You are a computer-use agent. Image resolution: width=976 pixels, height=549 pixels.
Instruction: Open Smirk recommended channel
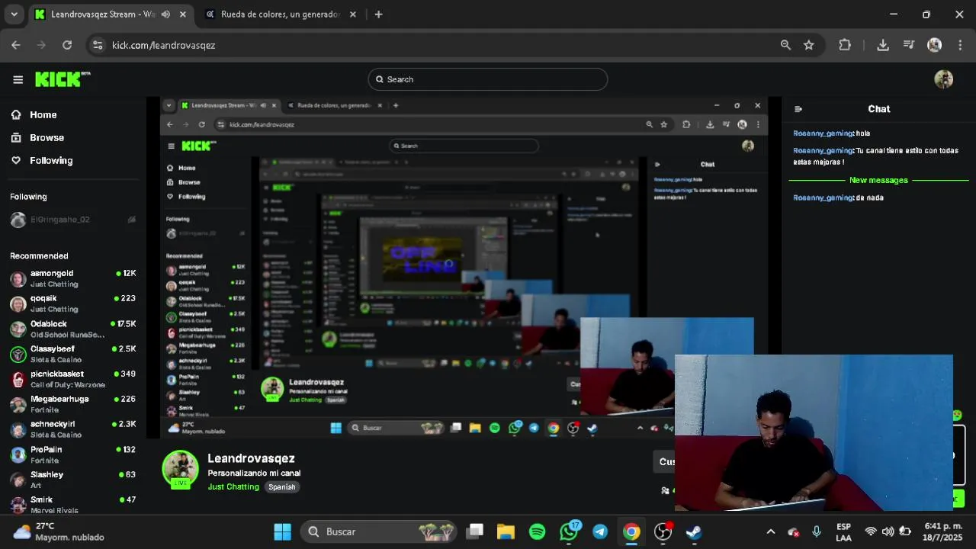point(72,504)
